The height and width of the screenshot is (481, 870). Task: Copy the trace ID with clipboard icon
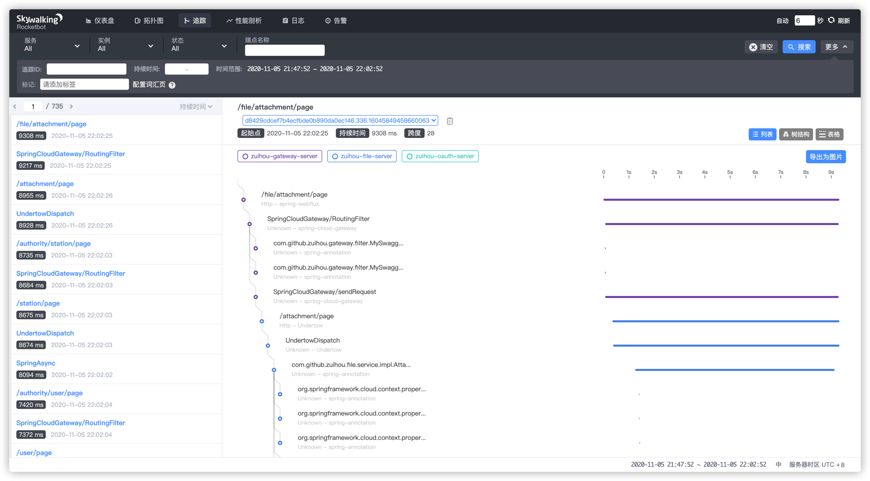click(x=449, y=121)
